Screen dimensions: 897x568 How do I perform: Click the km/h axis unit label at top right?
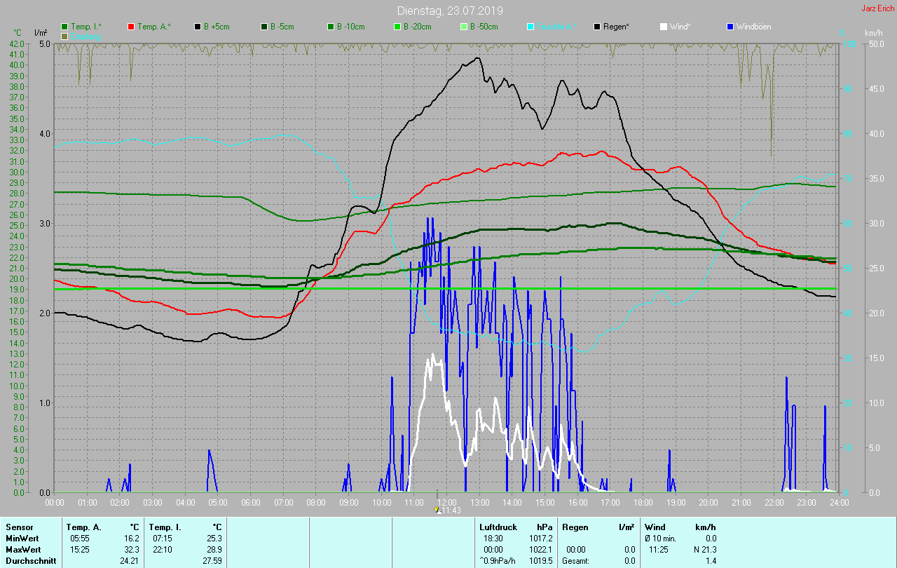coord(873,33)
